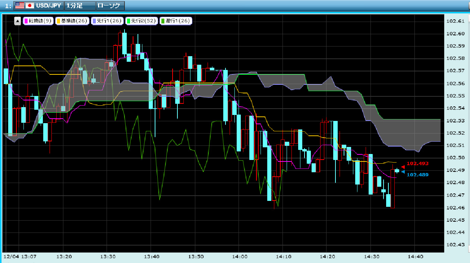Open the USD/JPY currency pair selector
Viewport: 470px width, 263px height.
[38, 6]
